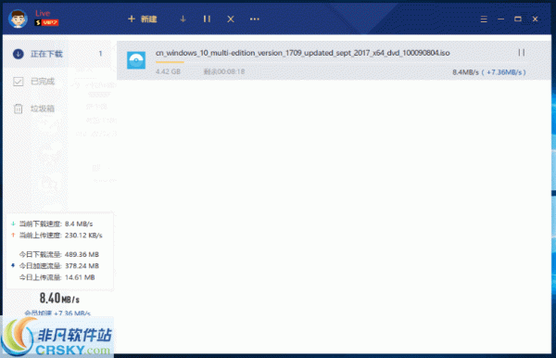Switch to the 正在下载 downloading tab
The height and width of the screenshot is (358, 556).
click(x=46, y=54)
